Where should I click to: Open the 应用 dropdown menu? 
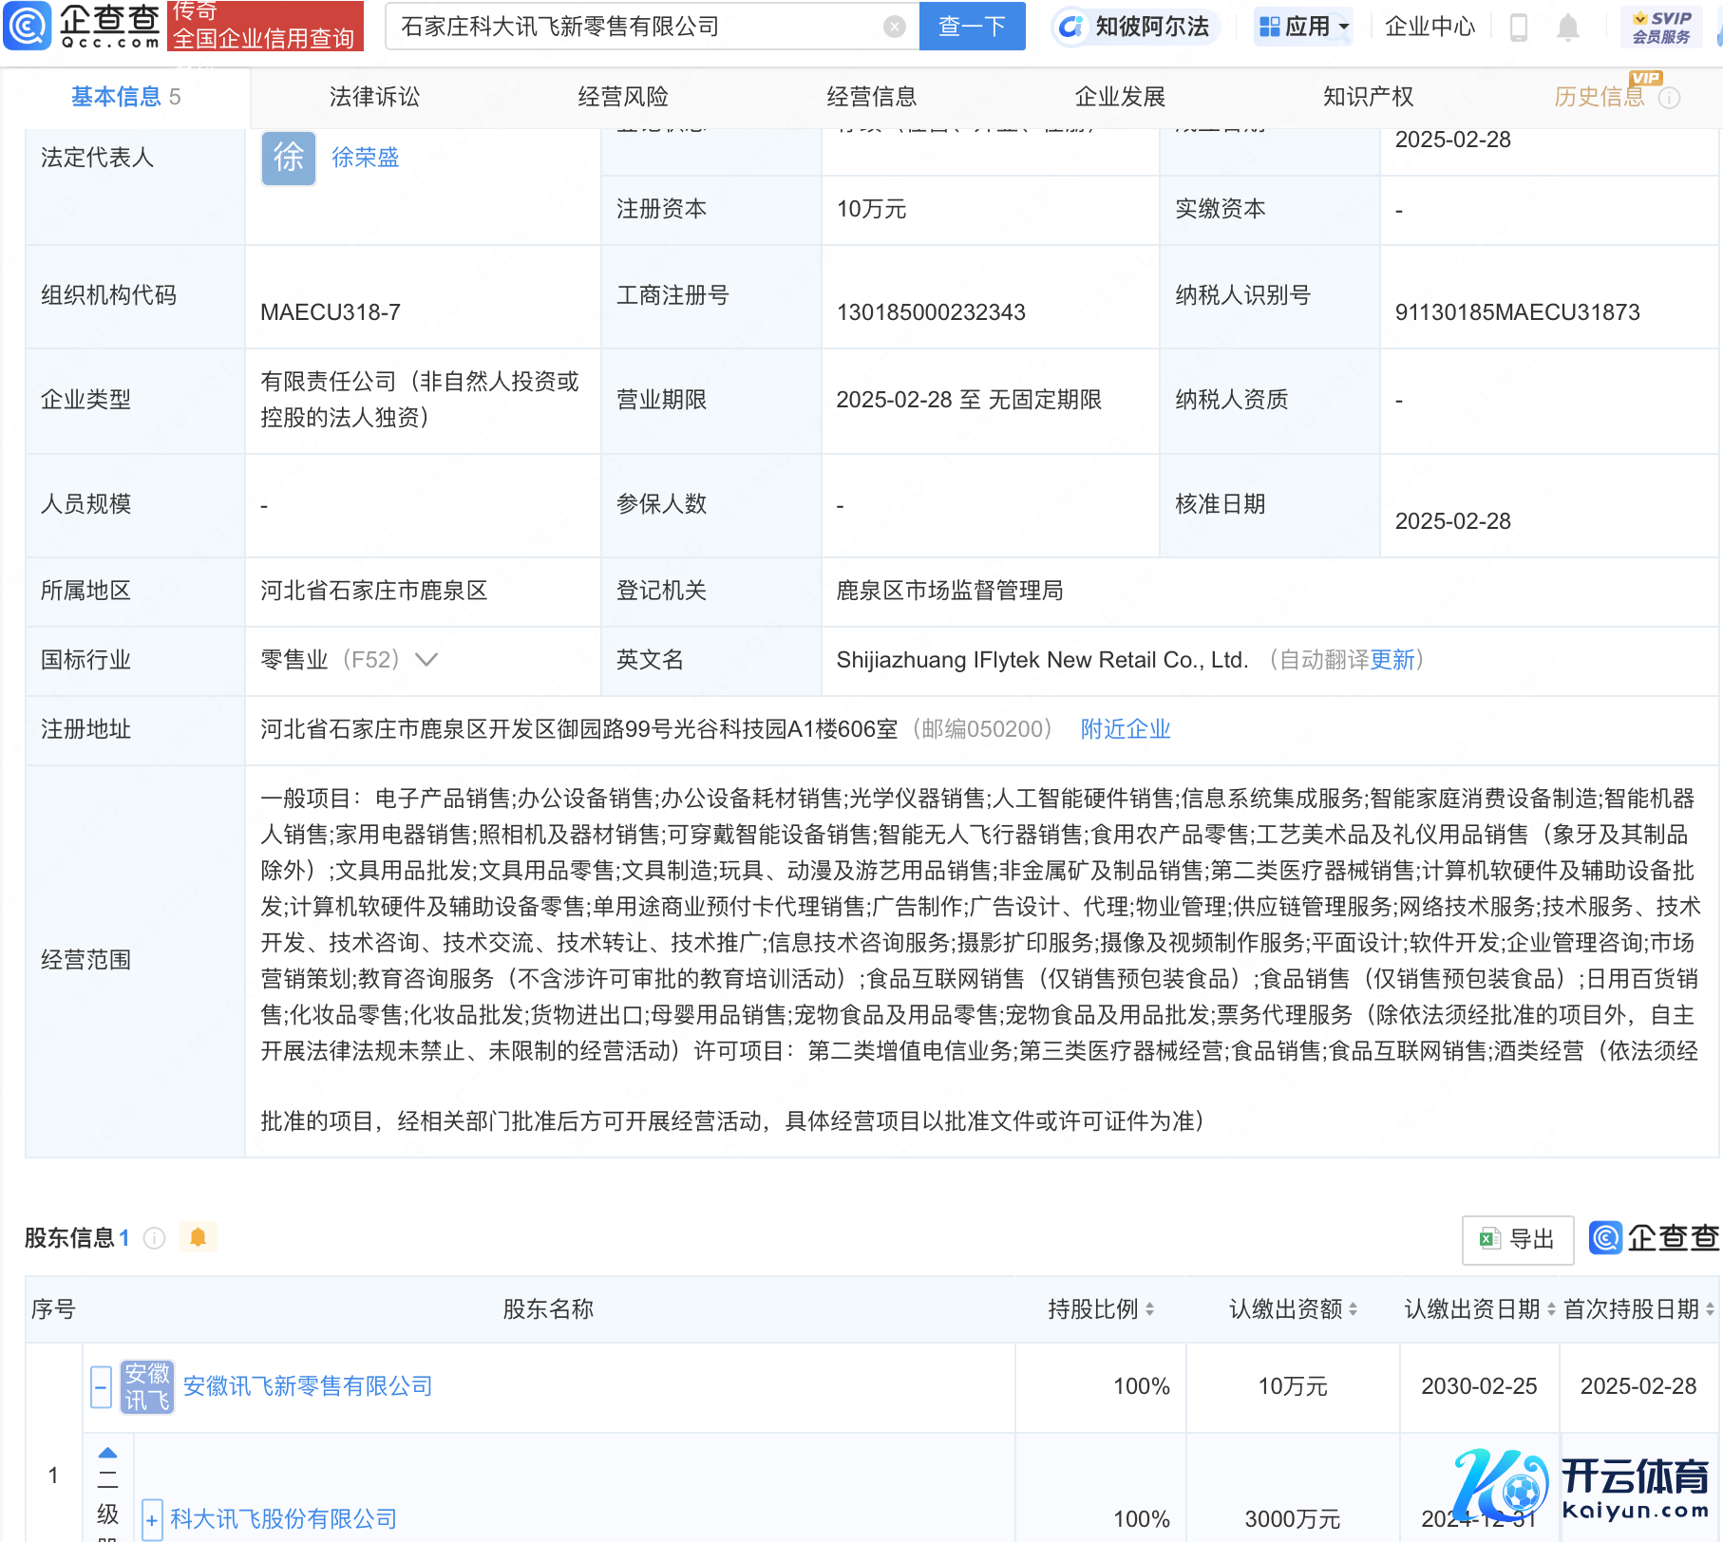(x=1303, y=27)
